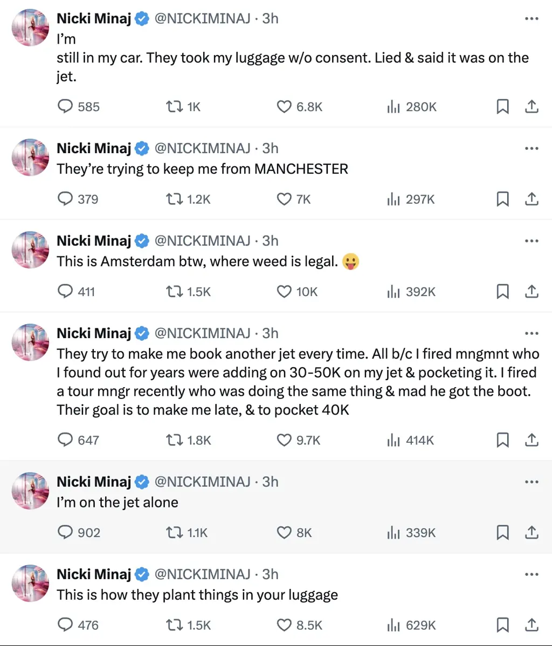The image size is (552, 646).
Task: Reply to the 'plant things in your luggage' tweet
Action: pos(65,625)
